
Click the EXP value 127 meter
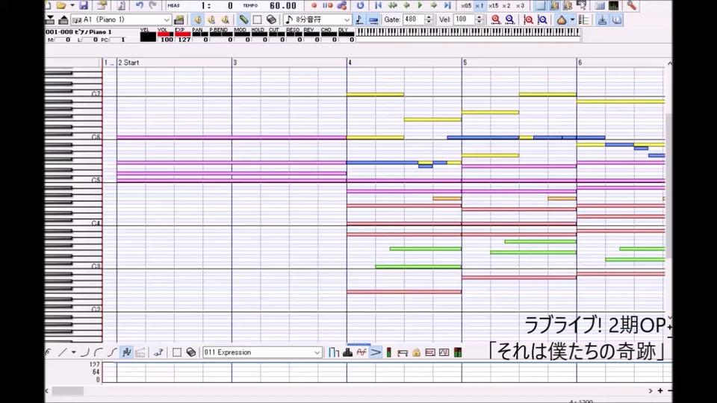coord(183,37)
